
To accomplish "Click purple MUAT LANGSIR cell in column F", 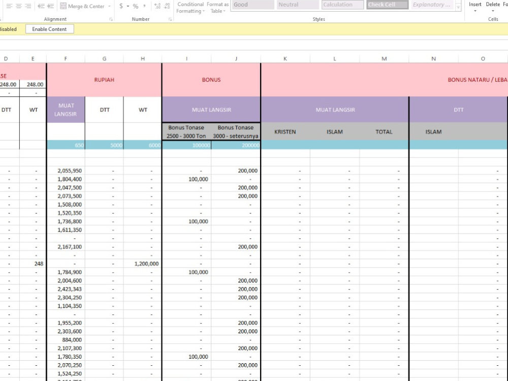I will 66,110.
